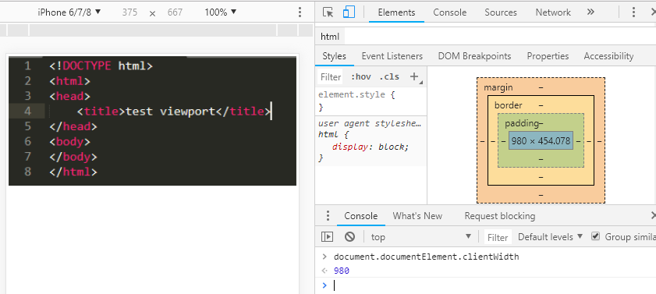
Task: Select the Request blocking drawer tab
Action: [x=499, y=216]
